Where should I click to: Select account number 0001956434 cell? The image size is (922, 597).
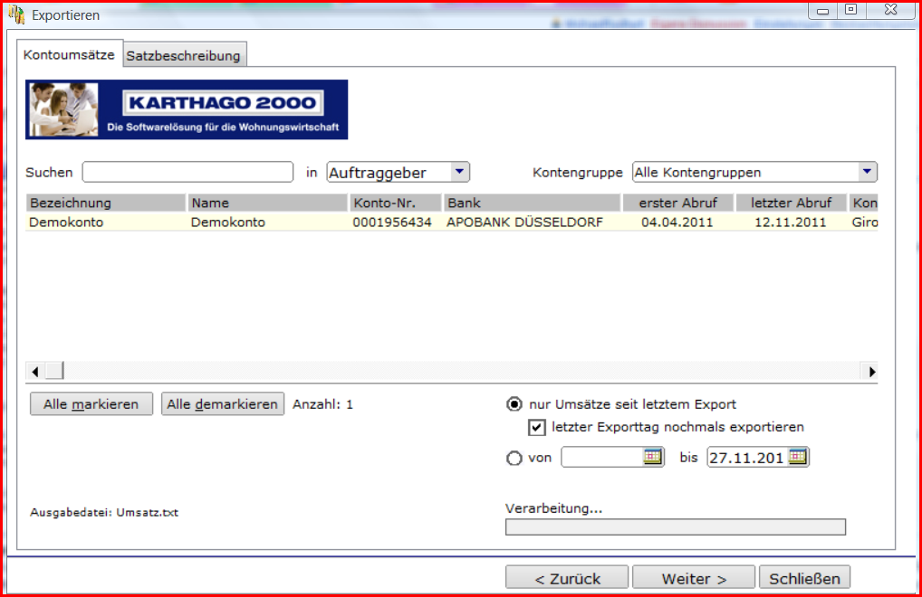coord(392,223)
